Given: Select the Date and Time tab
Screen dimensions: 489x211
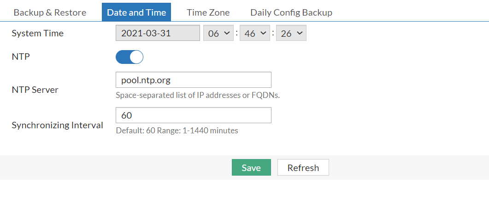Looking at the screenshot, I should tap(136, 12).
